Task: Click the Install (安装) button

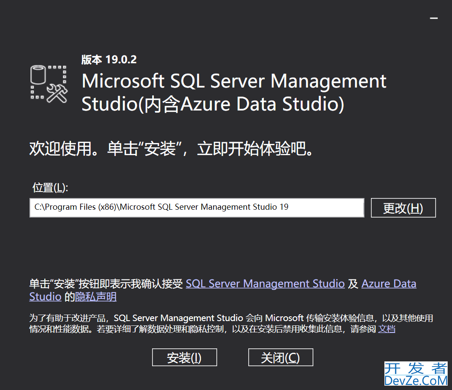Action: pos(185,357)
